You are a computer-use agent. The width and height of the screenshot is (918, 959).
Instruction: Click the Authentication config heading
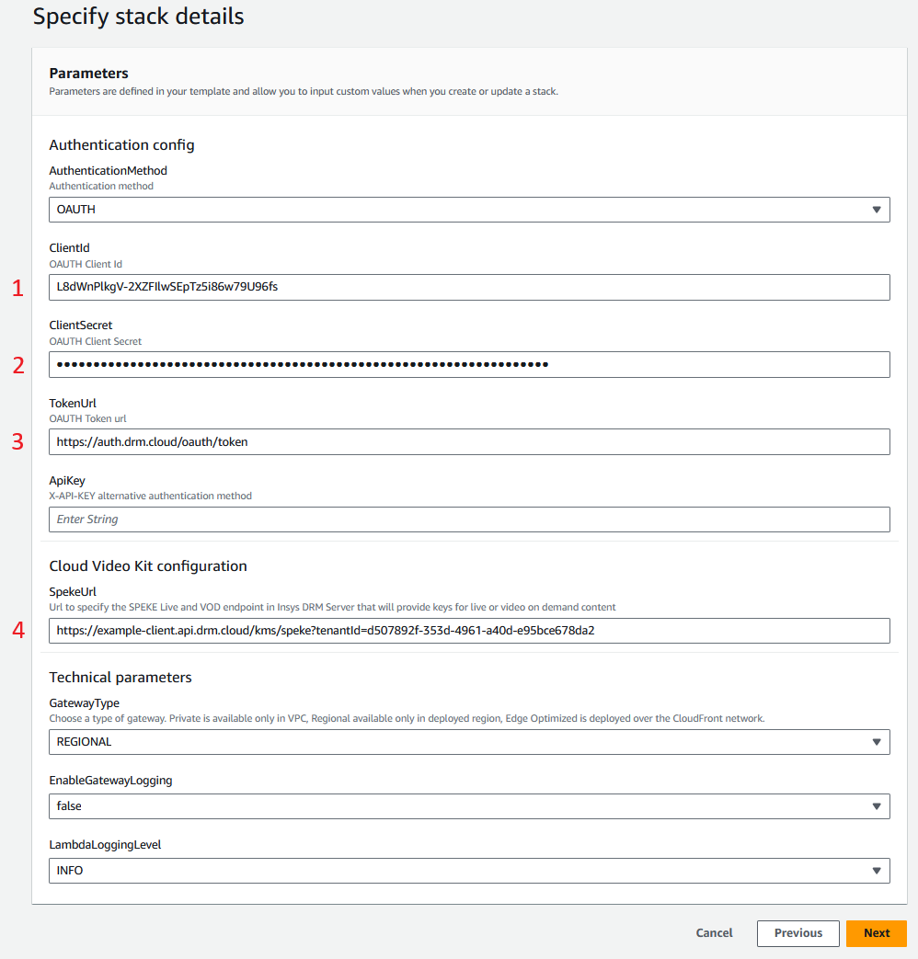click(x=121, y=145)
